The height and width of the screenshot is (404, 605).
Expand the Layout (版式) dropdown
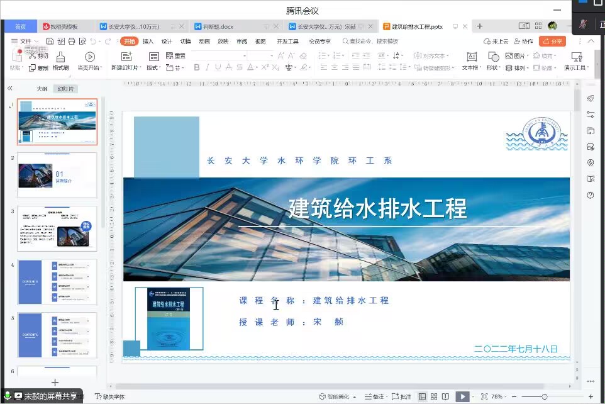coord(153,67)
